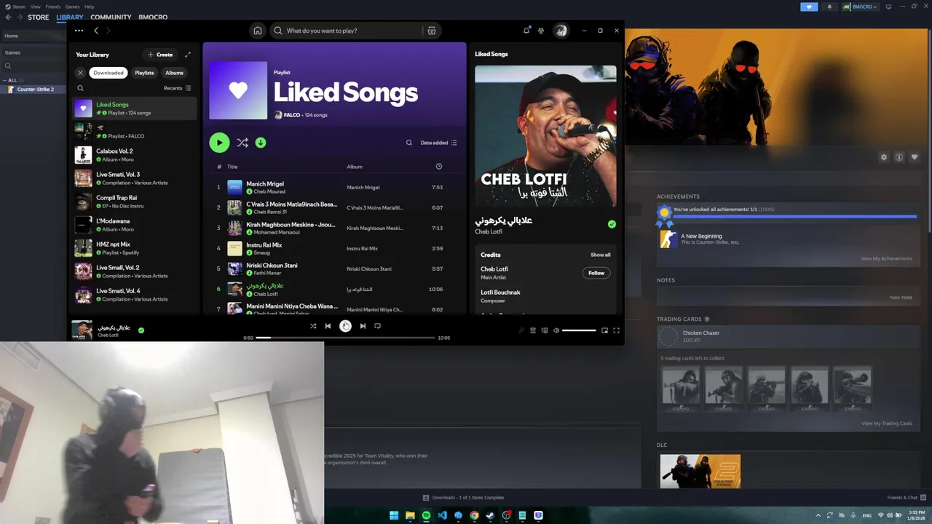
Task: Open Date added sort dropdown
Action: coord(439,143)
